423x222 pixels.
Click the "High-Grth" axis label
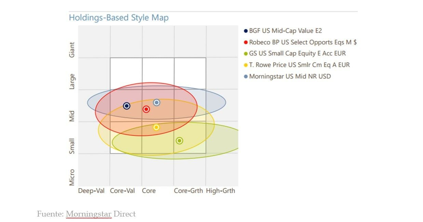pos(220,191)
